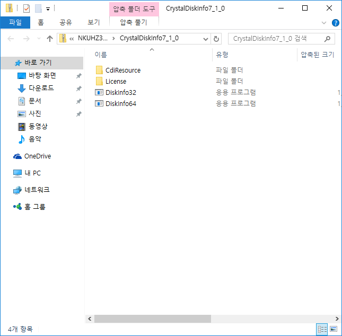The height and width of the screenshot is (336, 342).
Task: Click the CrystalDiskInfo7_1_0 breadcrumb segment
Action: (x=149, y=38)
